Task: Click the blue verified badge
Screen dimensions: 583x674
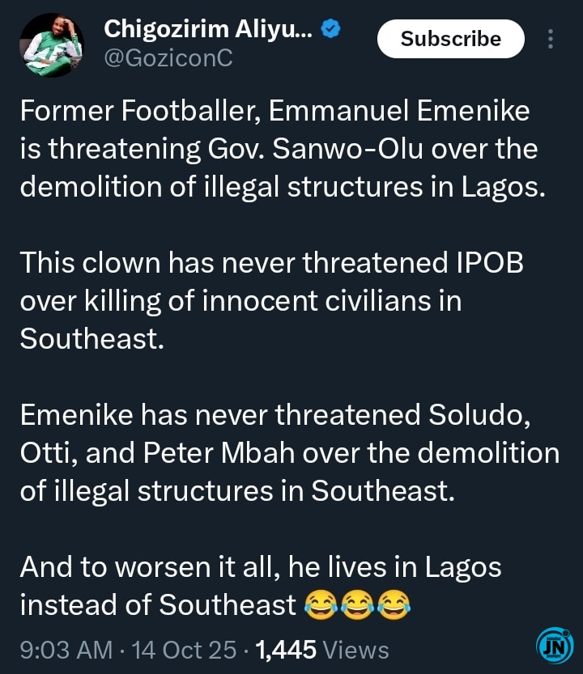Action: click(330, 30)
